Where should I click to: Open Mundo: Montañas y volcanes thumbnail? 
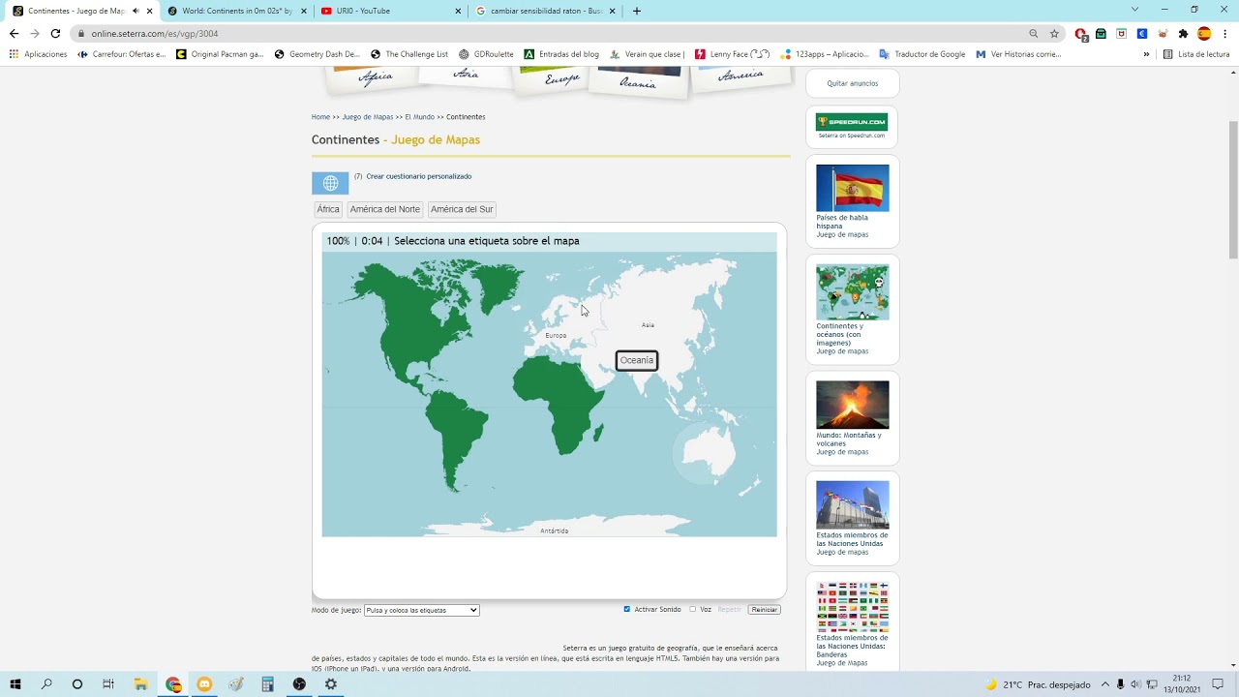click(853, 405)
